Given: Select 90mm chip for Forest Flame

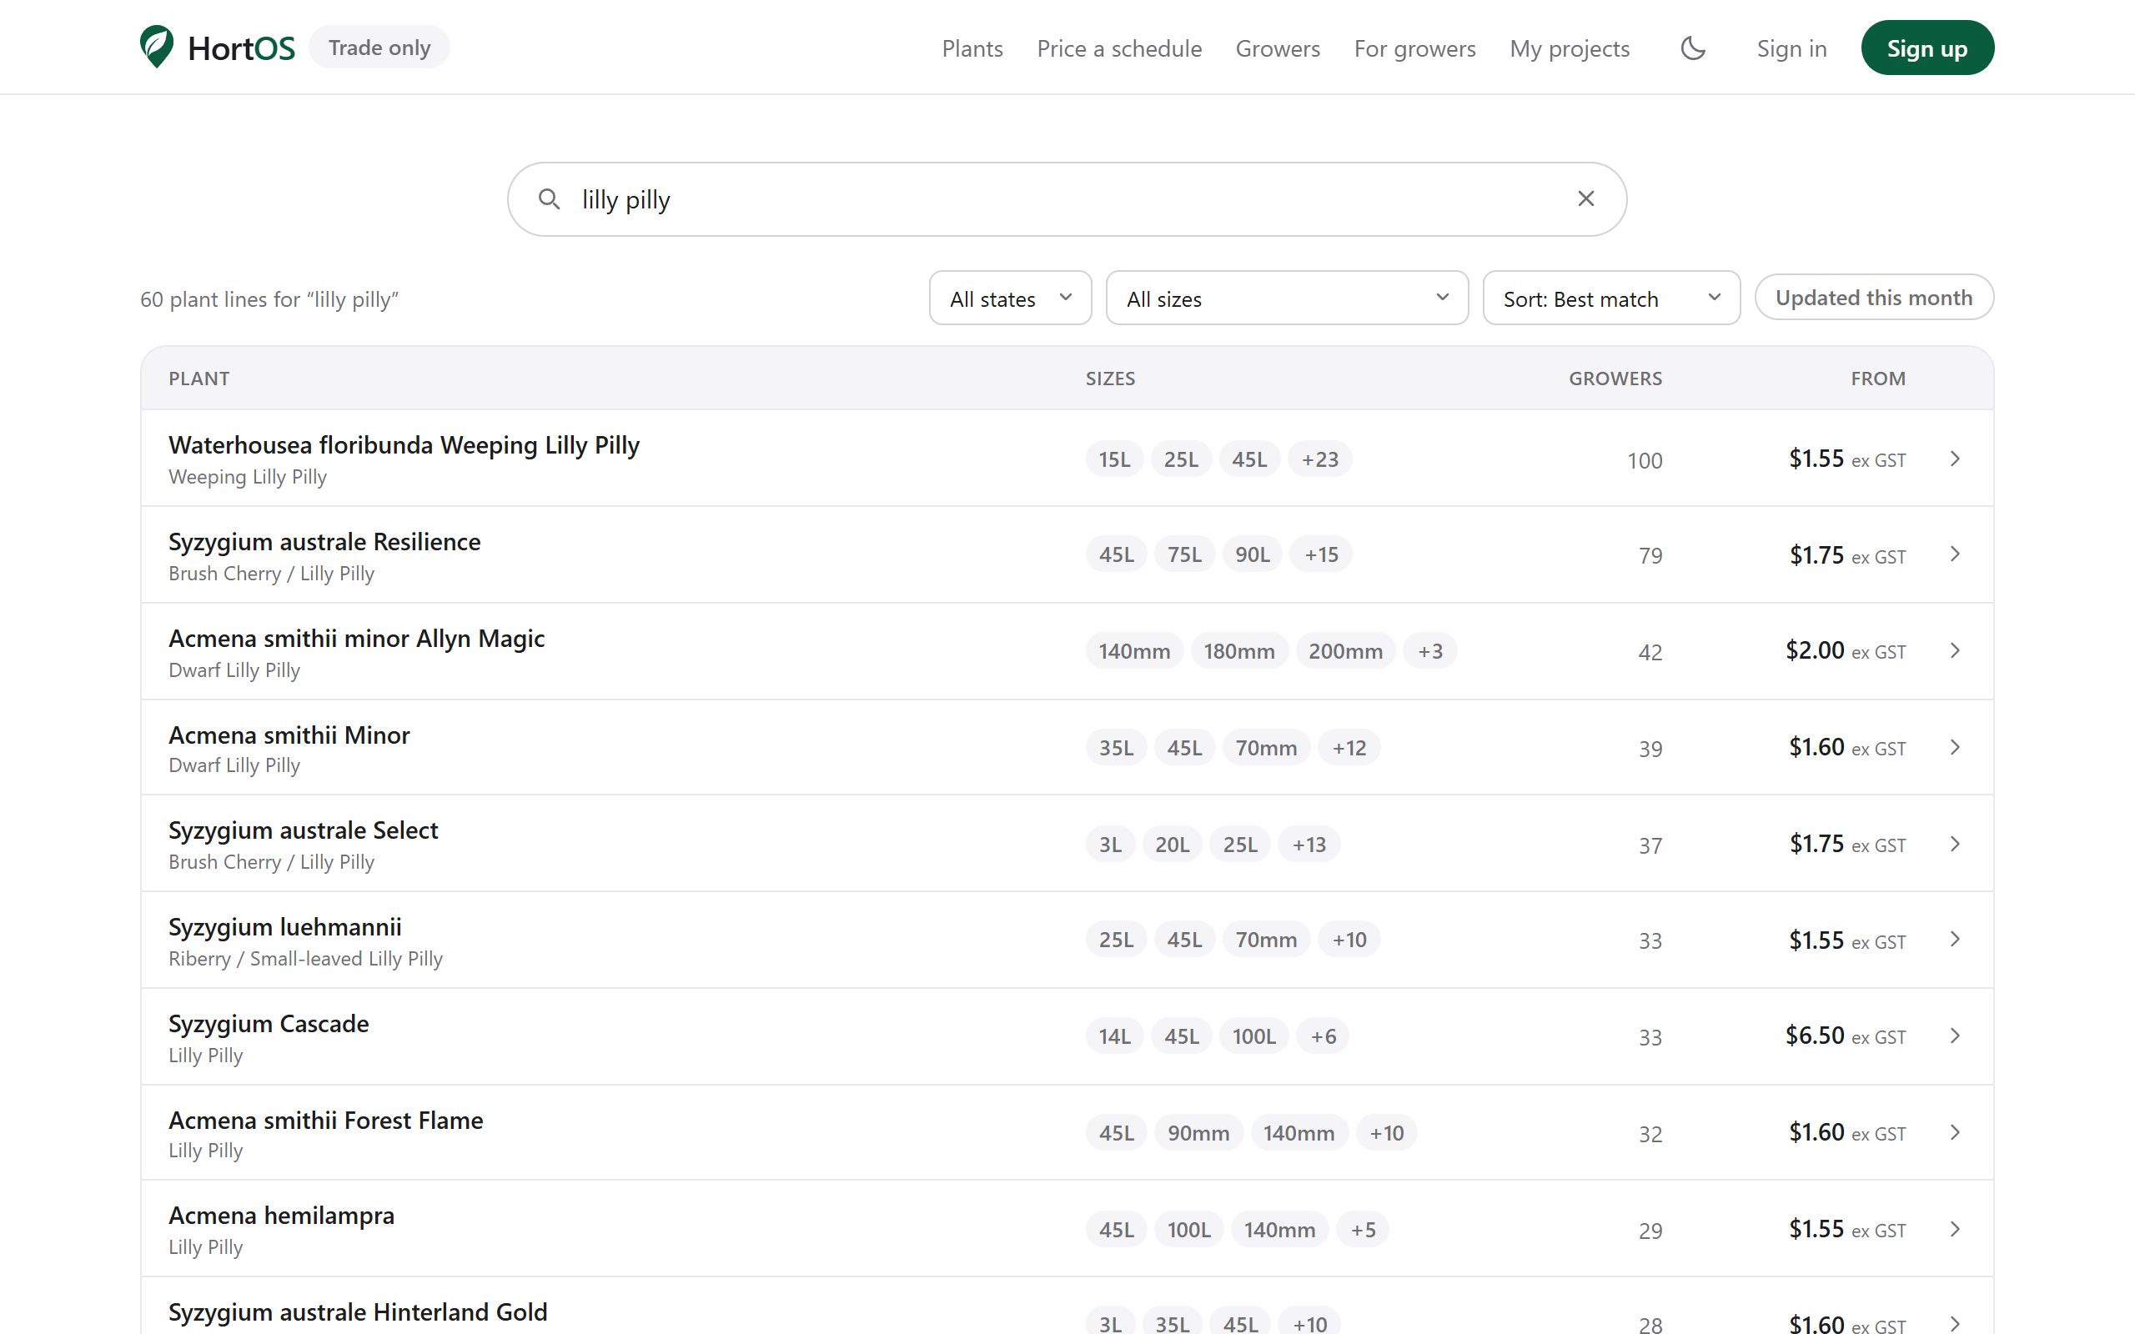Looking at the screenshot, I should click(x=1198, y=1132).
